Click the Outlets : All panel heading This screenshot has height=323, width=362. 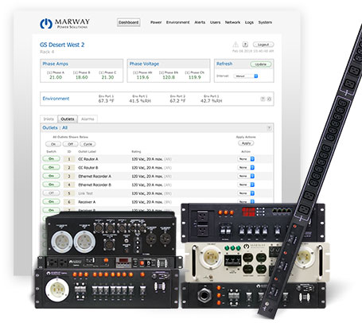tap(55, 128)
